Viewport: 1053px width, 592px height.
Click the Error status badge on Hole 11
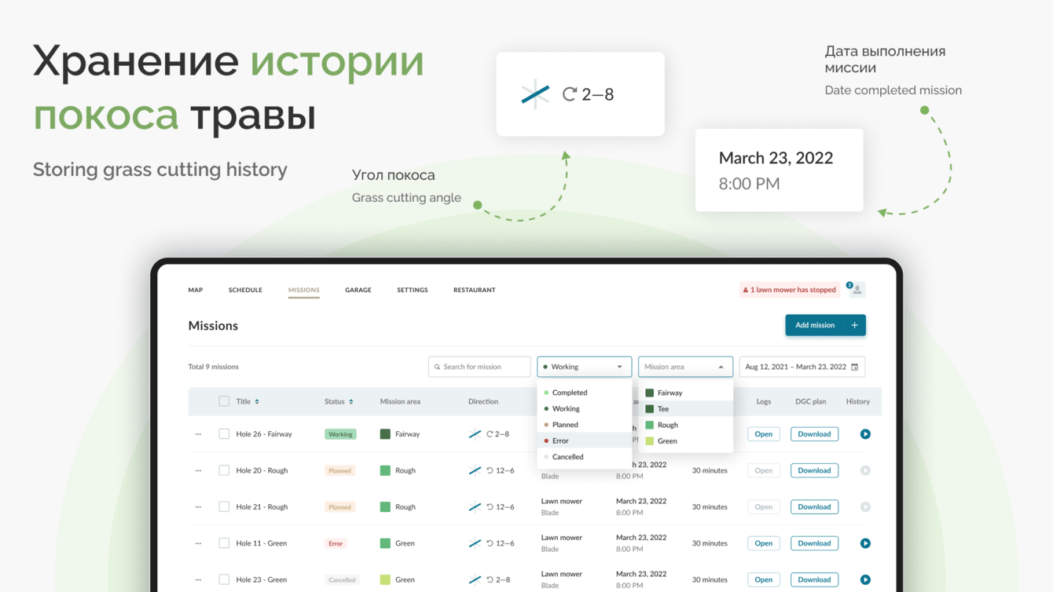pos(336,543)
